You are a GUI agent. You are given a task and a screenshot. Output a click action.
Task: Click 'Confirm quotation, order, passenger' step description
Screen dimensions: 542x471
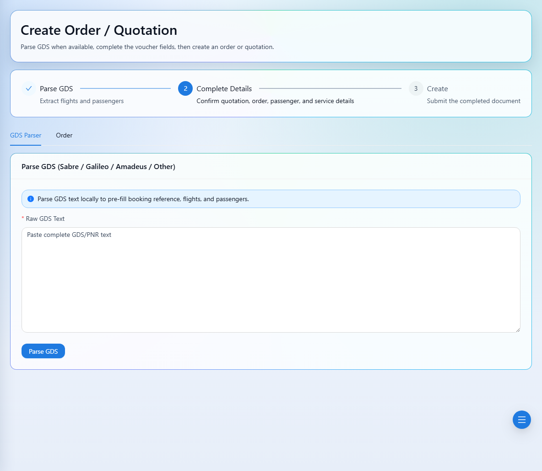pos(275,101)
